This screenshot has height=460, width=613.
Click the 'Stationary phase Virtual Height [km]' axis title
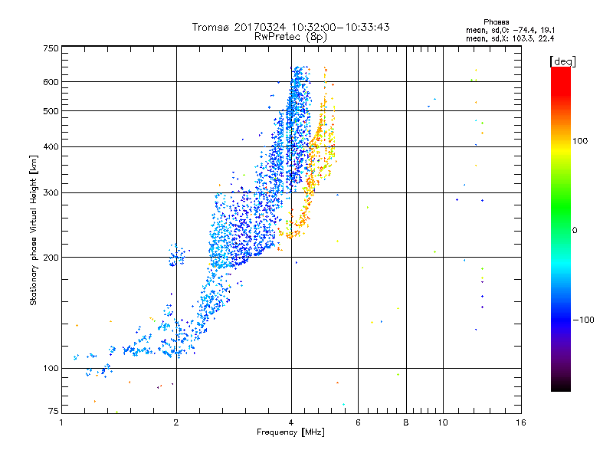34,230
